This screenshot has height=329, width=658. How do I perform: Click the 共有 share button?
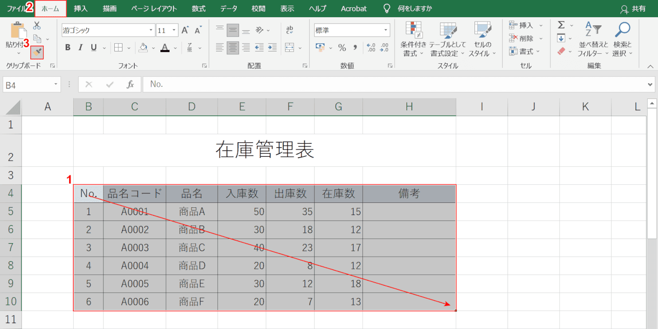(x=633, y=9)
